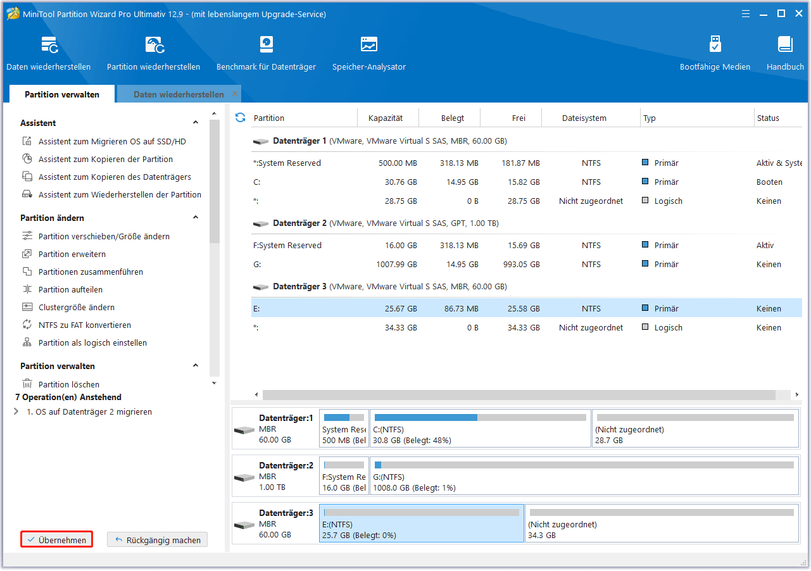Select F:System Reserved partition row
Image resolution: width=811 pixels, height=571 pixels.
[527, 246]
